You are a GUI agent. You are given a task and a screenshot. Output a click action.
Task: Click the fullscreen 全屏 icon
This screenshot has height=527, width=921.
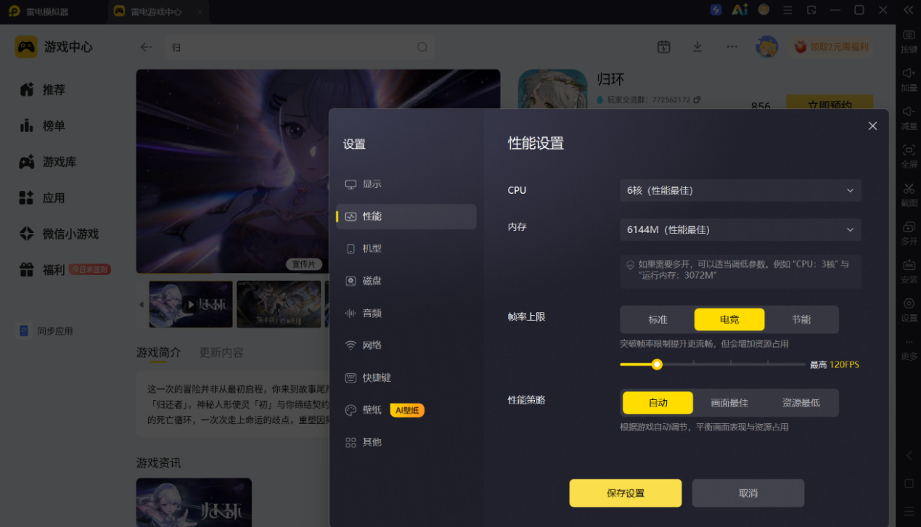909,150
